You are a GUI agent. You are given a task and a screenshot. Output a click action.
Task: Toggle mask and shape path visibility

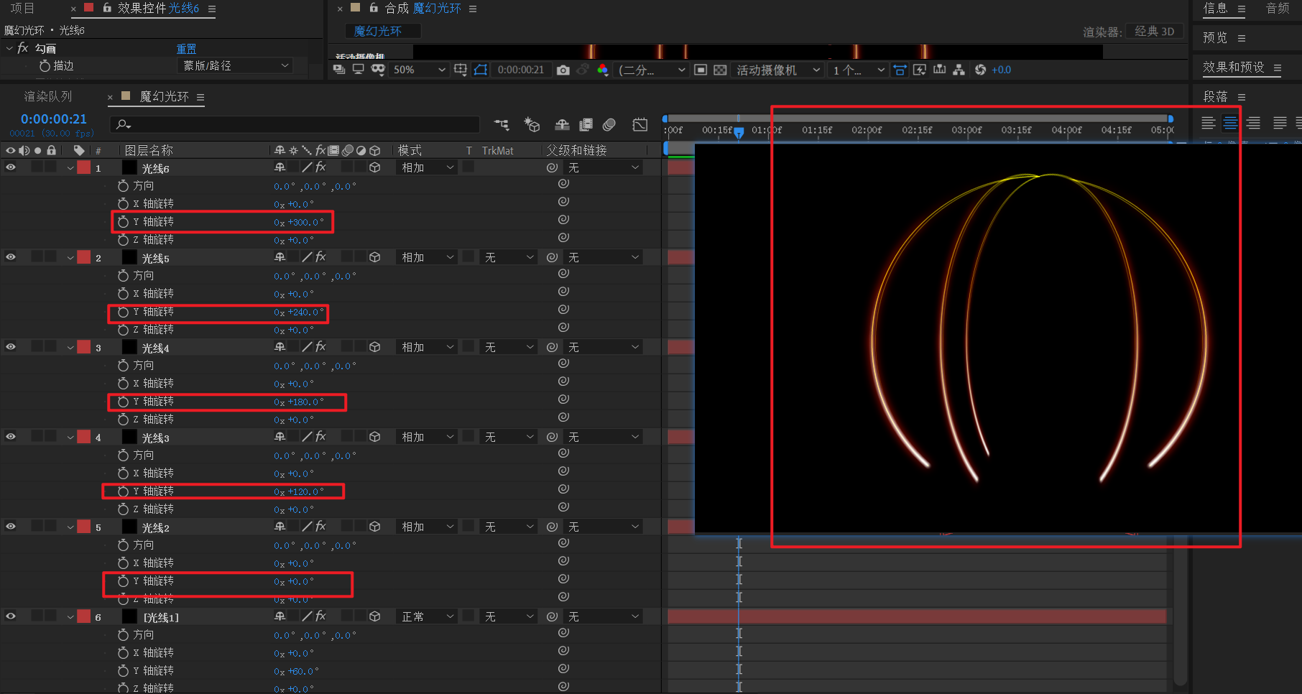tap(481, 70)
